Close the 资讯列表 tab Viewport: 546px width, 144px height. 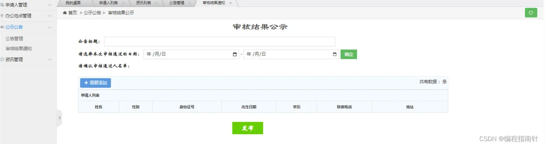coord(156,3)
